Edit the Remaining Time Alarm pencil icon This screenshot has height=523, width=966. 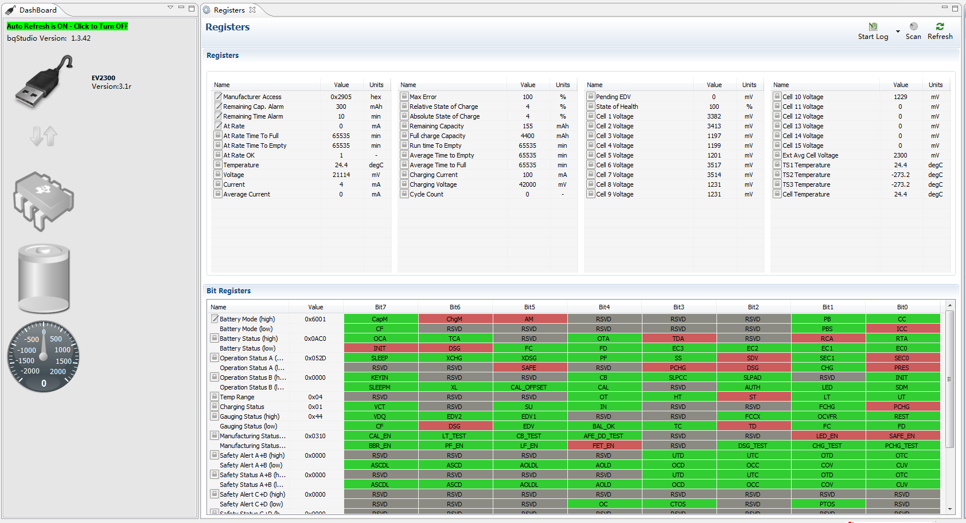[218, 116]
